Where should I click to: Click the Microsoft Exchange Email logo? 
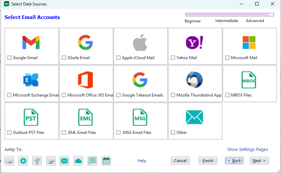(31, 80)
